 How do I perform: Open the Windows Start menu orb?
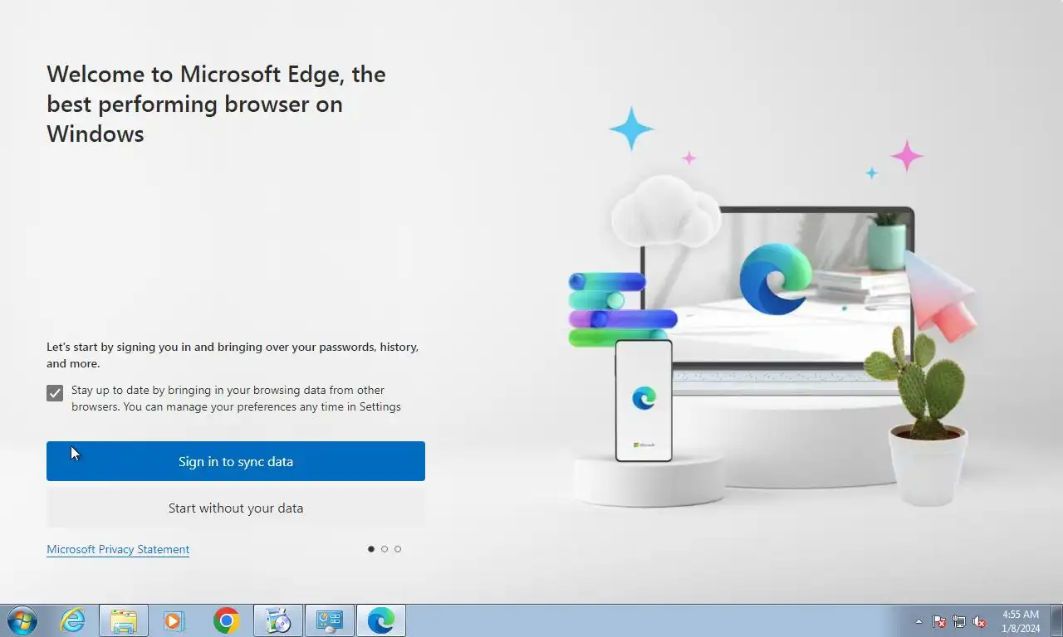[x=22, y=620]
